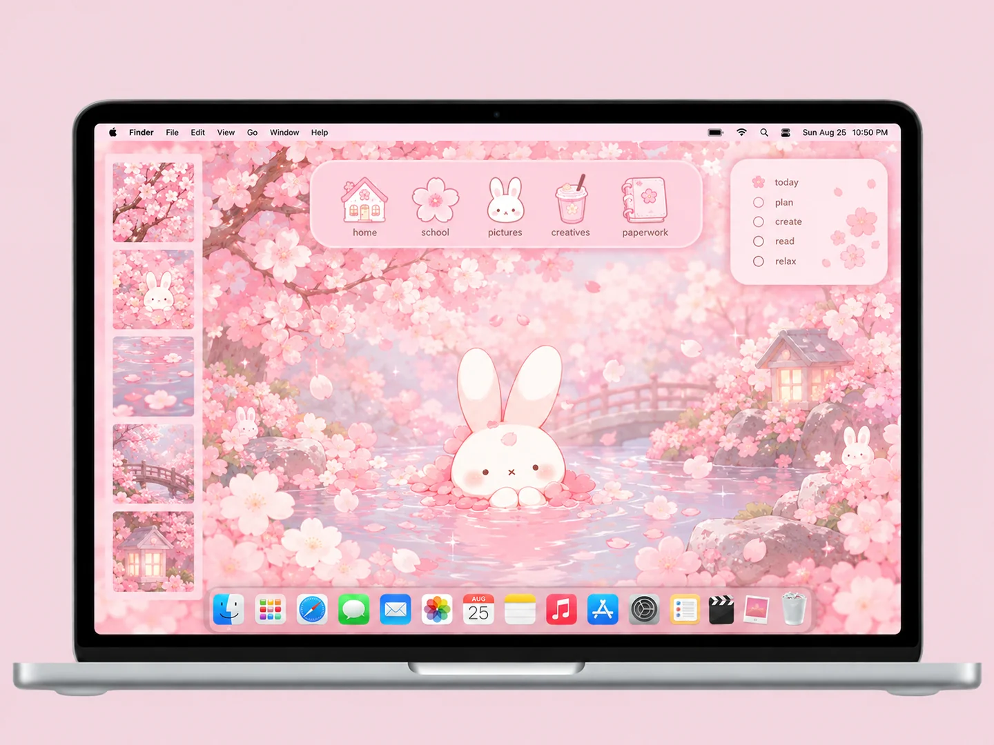Open the App Store icon
Image resolution: width=994 pixels, height=745 pixels.
[x=603, y=610]
